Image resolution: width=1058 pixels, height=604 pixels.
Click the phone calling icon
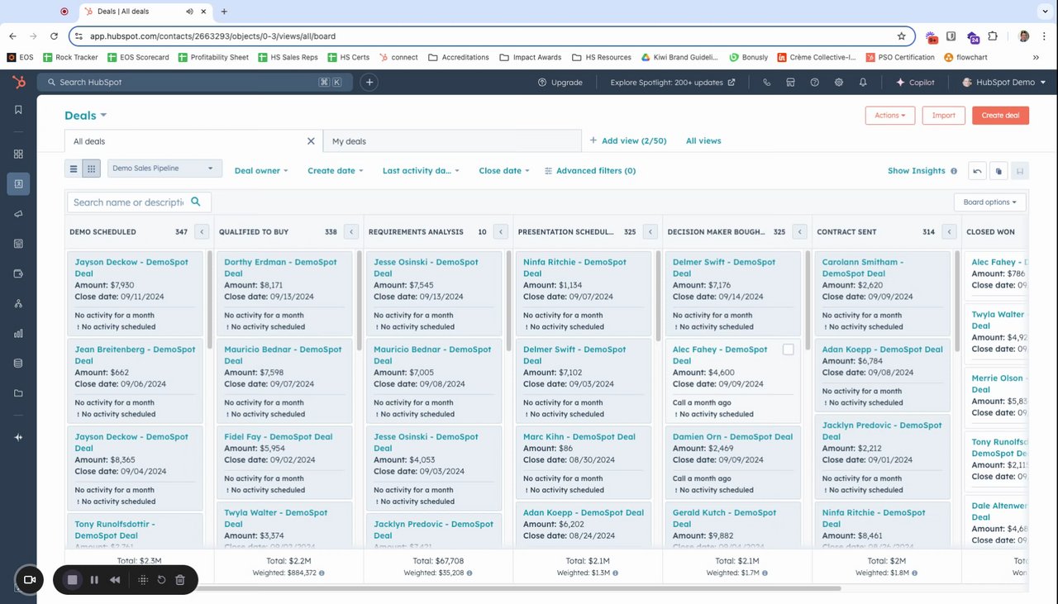[767, 83]
